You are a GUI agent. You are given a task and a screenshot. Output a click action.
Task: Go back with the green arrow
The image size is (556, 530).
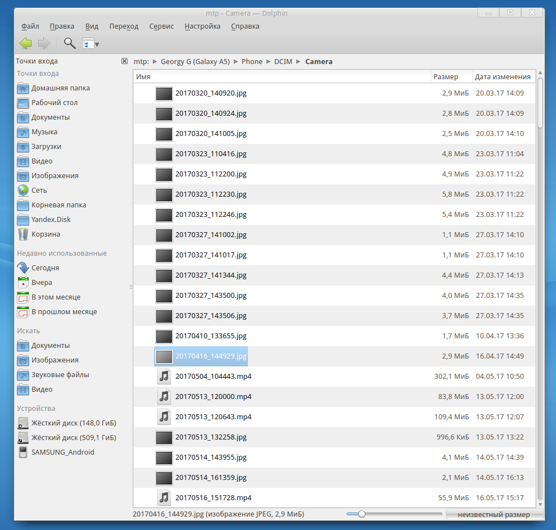[x=25, y=44]
